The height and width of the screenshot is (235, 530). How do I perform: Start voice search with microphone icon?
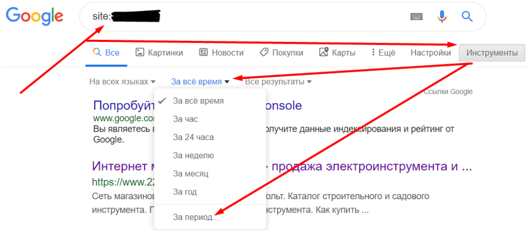coord(442,16)
